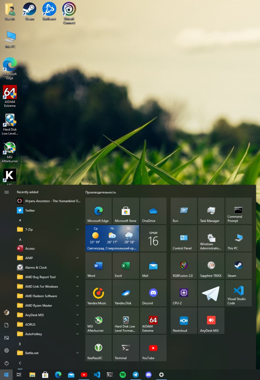Open Играть Ancestors - The Humankind entry
260x380 pixels.
point(48,201)
